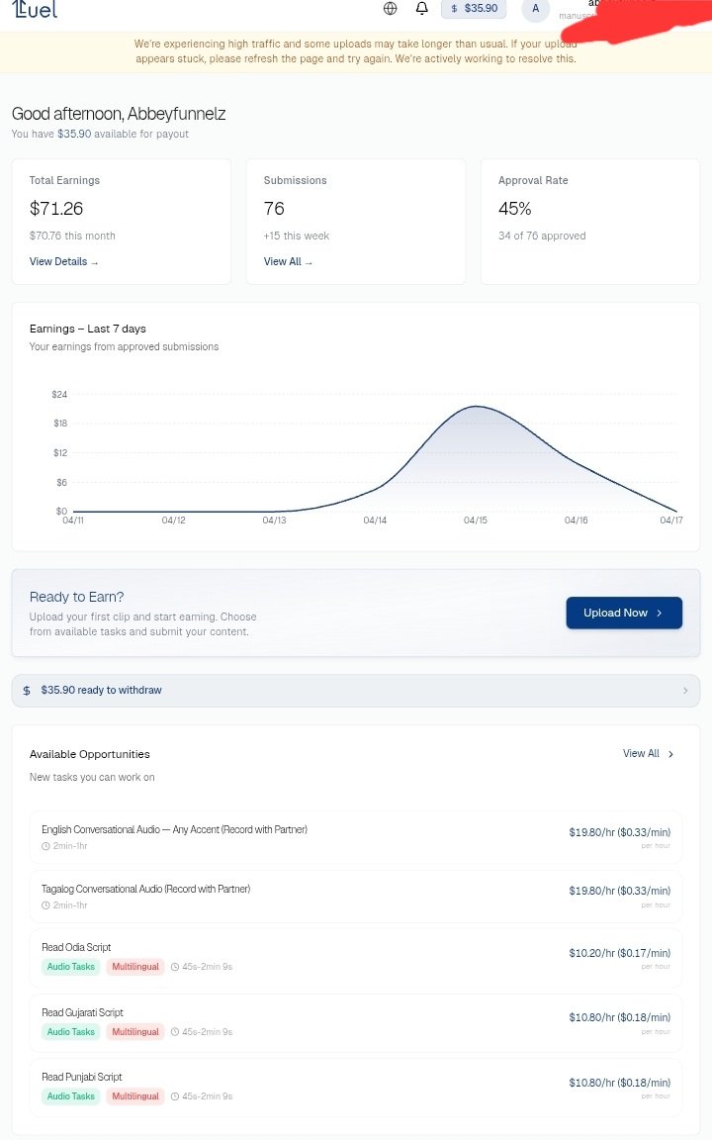This screenshot has height=1140, width=712.
Task: Click $19.80/hr rate on English row
Action: pos(620,831)
